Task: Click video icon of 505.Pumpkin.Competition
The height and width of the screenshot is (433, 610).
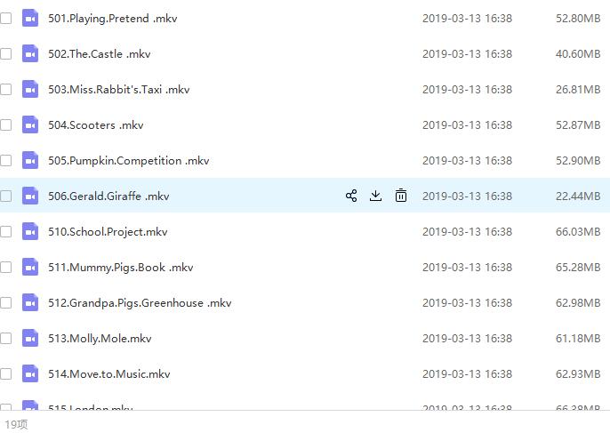Action: pyautogui.click(x=30, y=160)
